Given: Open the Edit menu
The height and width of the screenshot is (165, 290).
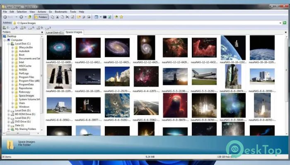Looking at the screenshot, I should 12,12.
